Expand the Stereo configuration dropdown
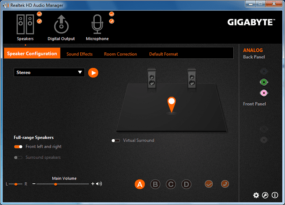Screen dimensions: 285x205 (49, 73)
